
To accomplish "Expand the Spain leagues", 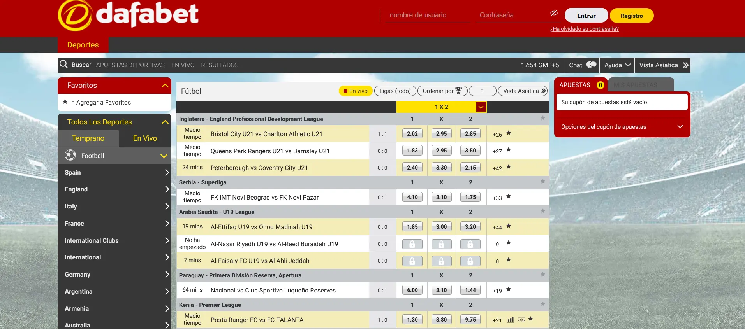I will 114,172.
